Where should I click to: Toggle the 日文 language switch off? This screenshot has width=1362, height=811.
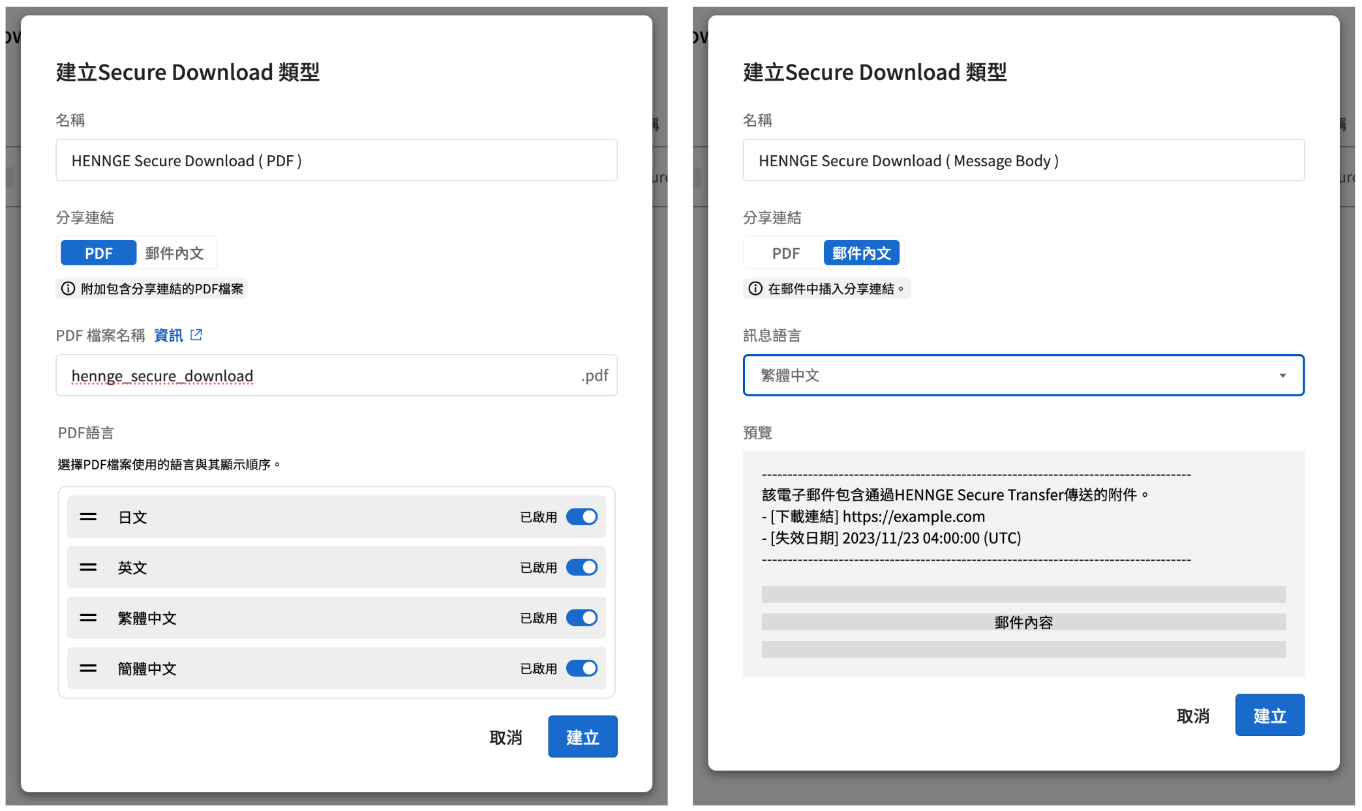pyautogui.click(x=582, y=517)
